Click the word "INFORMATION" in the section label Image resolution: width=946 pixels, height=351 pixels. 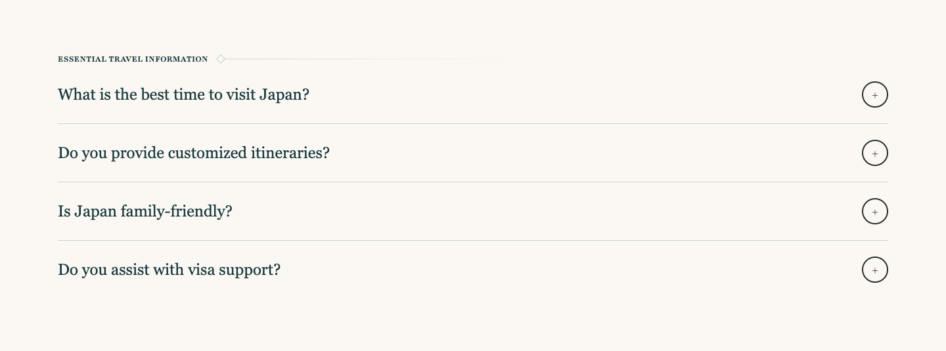pyautogui.click(x=176, y=59)
